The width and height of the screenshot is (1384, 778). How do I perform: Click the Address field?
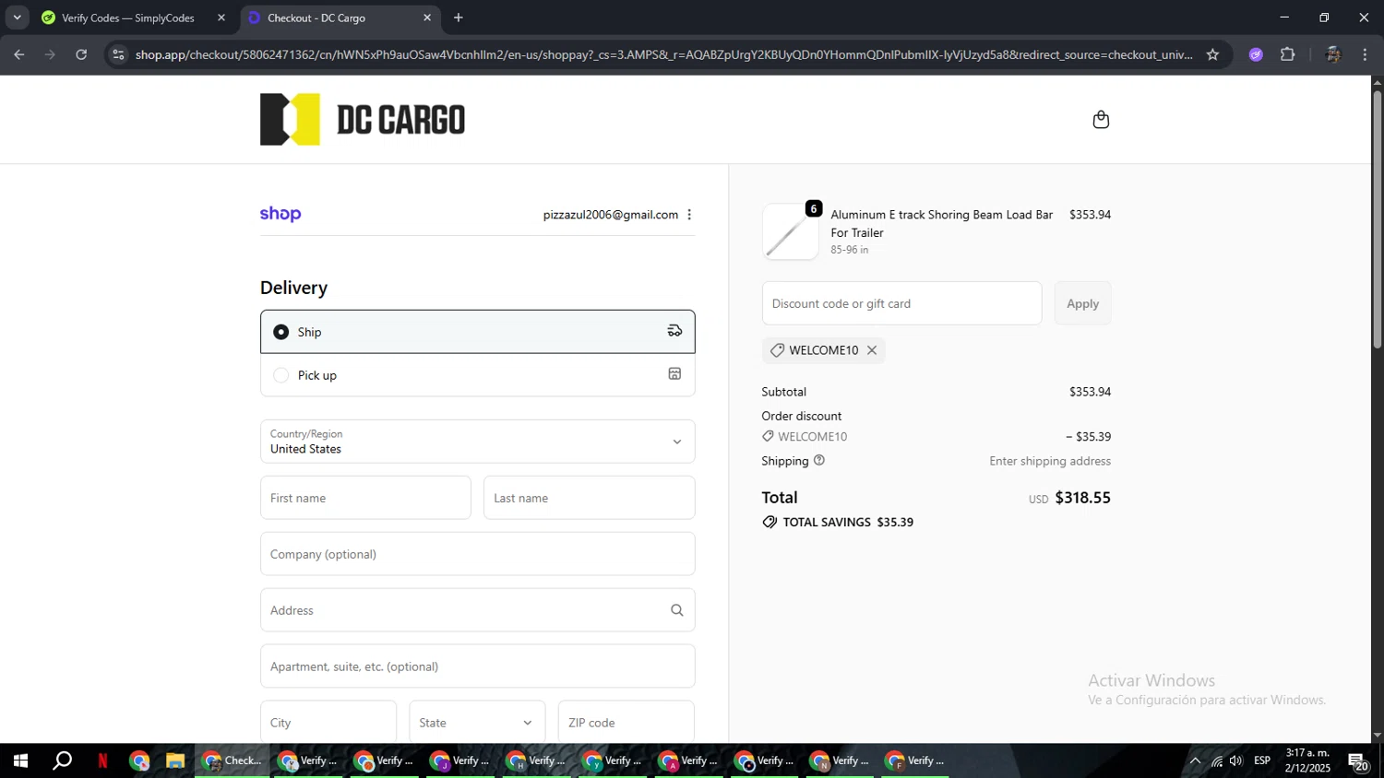click(x=477, y=610)
